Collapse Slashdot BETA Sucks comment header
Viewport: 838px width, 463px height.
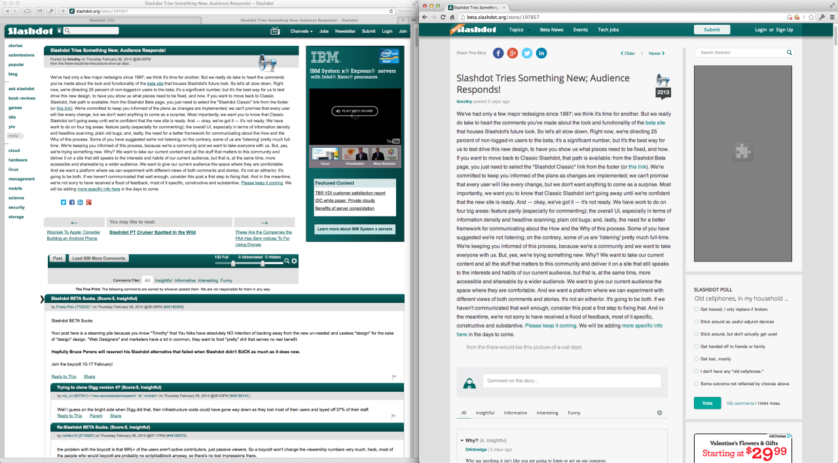click(x=223, y=298)
